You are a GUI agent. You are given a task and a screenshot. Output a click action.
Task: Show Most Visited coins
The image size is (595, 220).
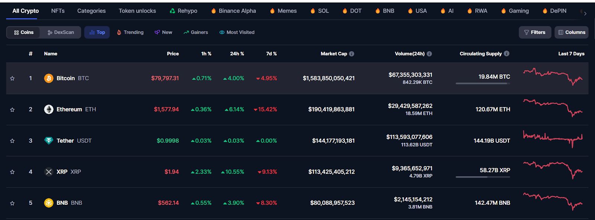pos(237,32)
